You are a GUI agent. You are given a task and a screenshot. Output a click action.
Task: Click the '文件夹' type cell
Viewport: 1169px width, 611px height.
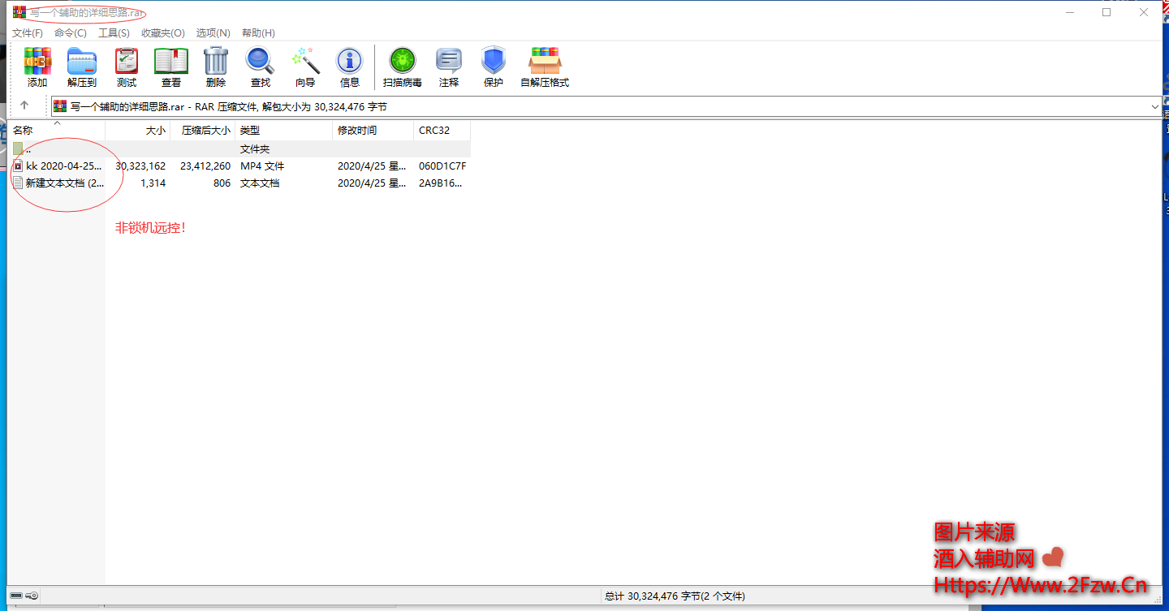pyautogui.click(x=255, y=149)
